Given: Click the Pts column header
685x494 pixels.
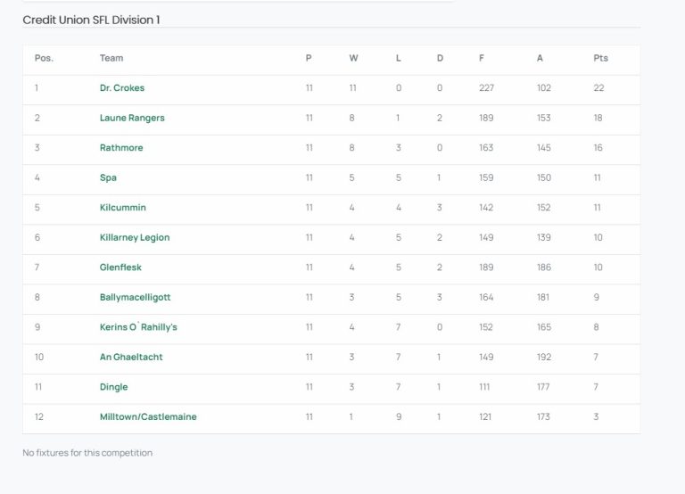Looking at the screenshot, I should pyautogui.click(x=600, y=58).
